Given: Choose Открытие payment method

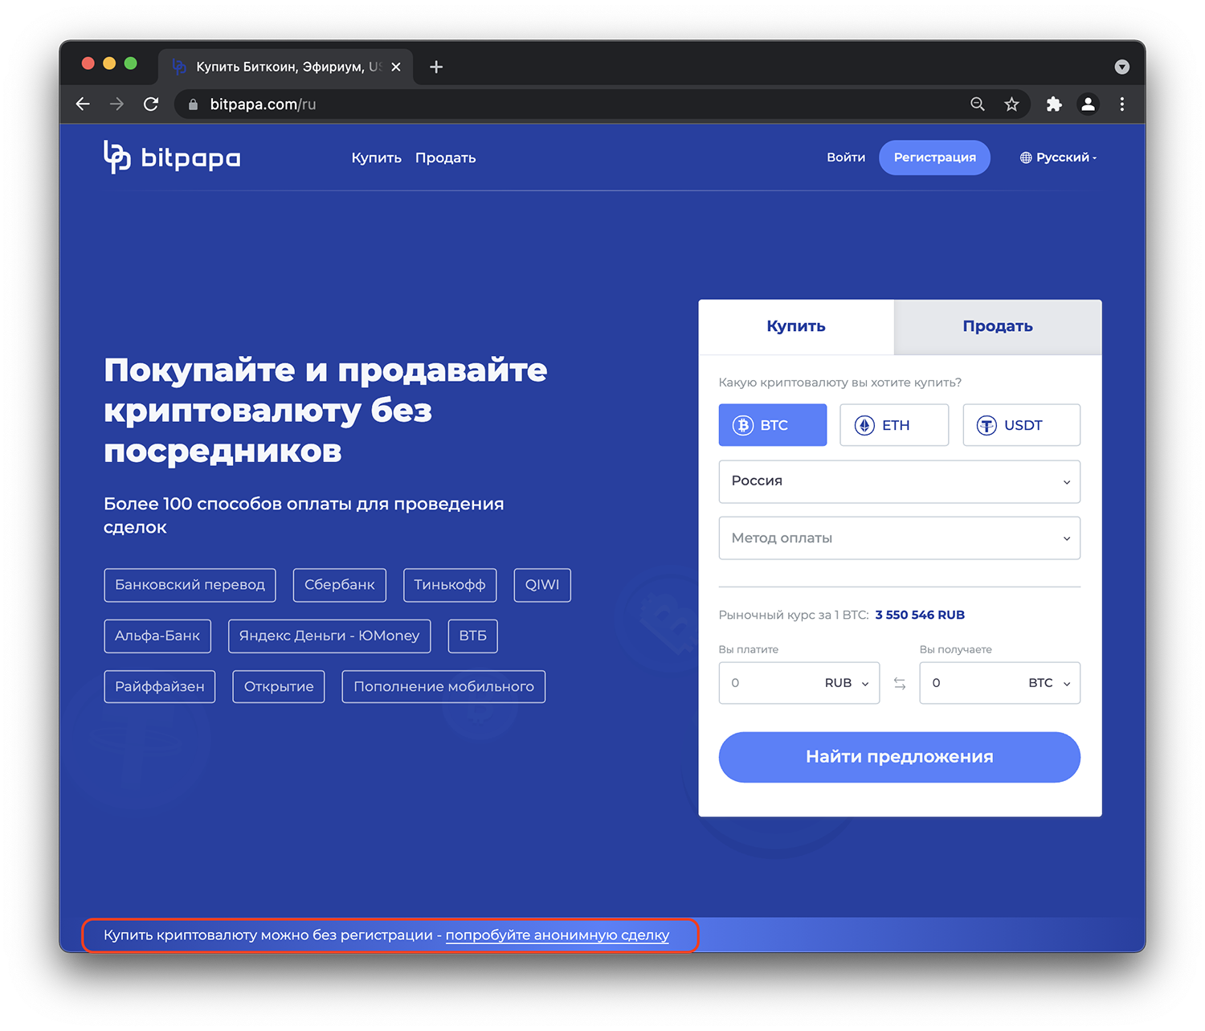Looking at the screenshot, I should pos(279,687).
